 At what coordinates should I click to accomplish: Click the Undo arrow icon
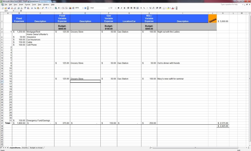pyautogui.click(x=46, y=8)
